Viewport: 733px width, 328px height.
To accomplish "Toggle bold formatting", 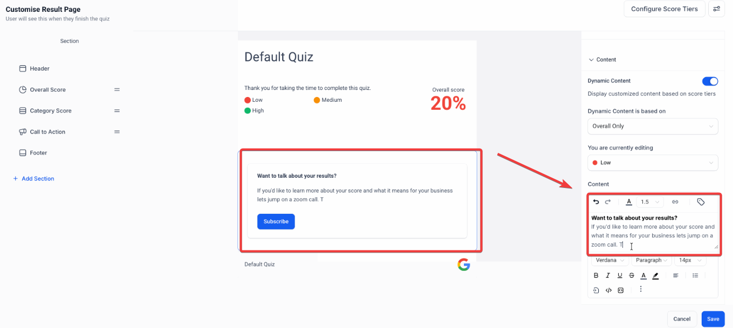I will (596, 275).
